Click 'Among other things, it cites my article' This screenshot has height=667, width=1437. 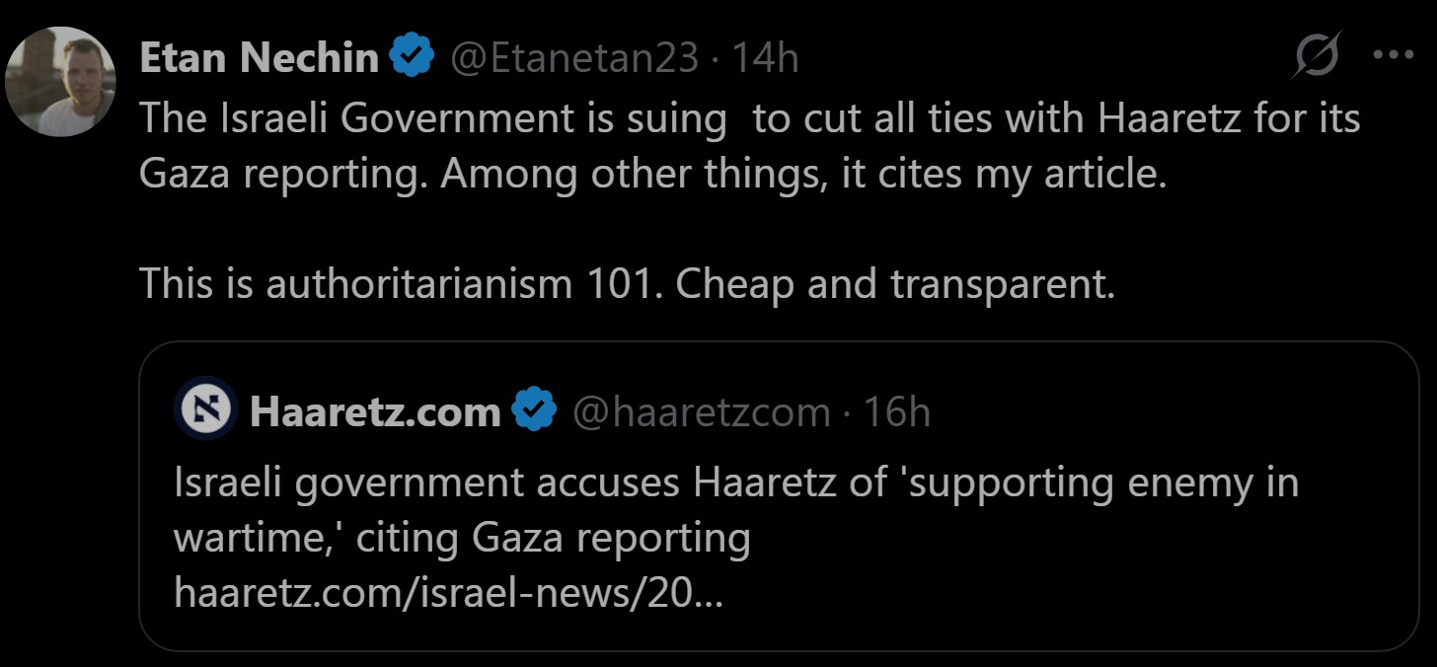[803, 174]
